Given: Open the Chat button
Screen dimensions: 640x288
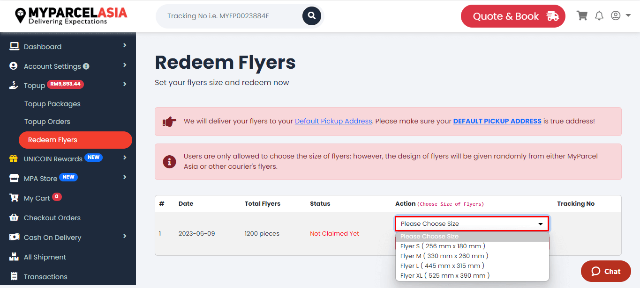Looking at the screenshot, I should 606,271.
